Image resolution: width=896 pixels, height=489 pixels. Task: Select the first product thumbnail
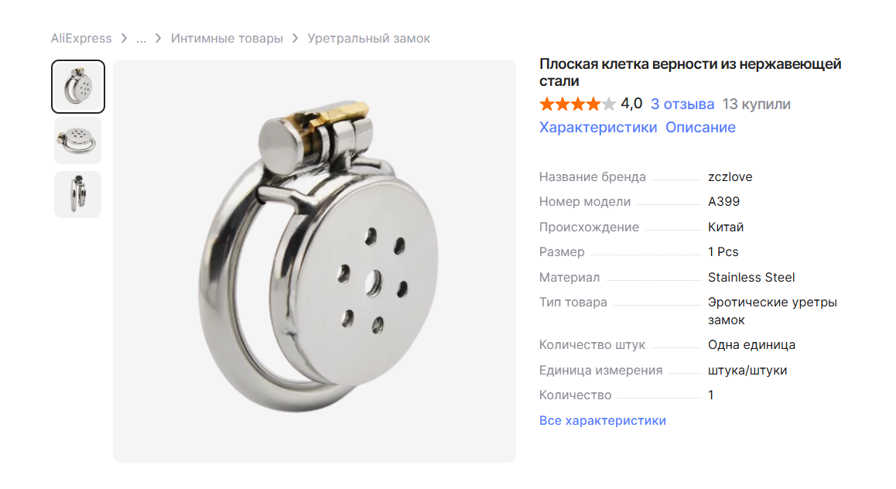coord(77,86)
